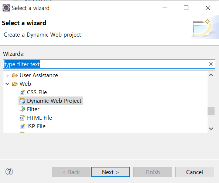The width and height of the screenshot is (219, 183).
Task: Click the Dynamic Web Project globe icon
Action: [23, 101]
